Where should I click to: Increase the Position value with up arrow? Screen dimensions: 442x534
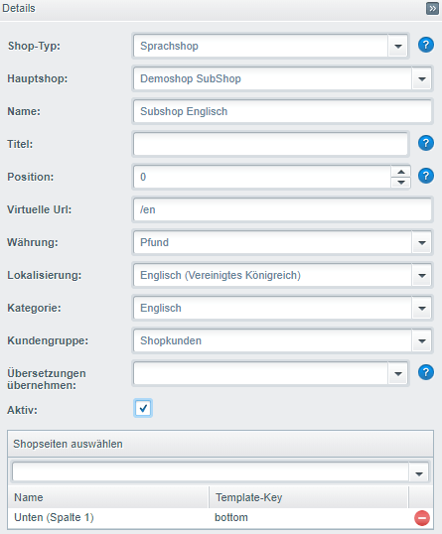(x=400, y=172)
